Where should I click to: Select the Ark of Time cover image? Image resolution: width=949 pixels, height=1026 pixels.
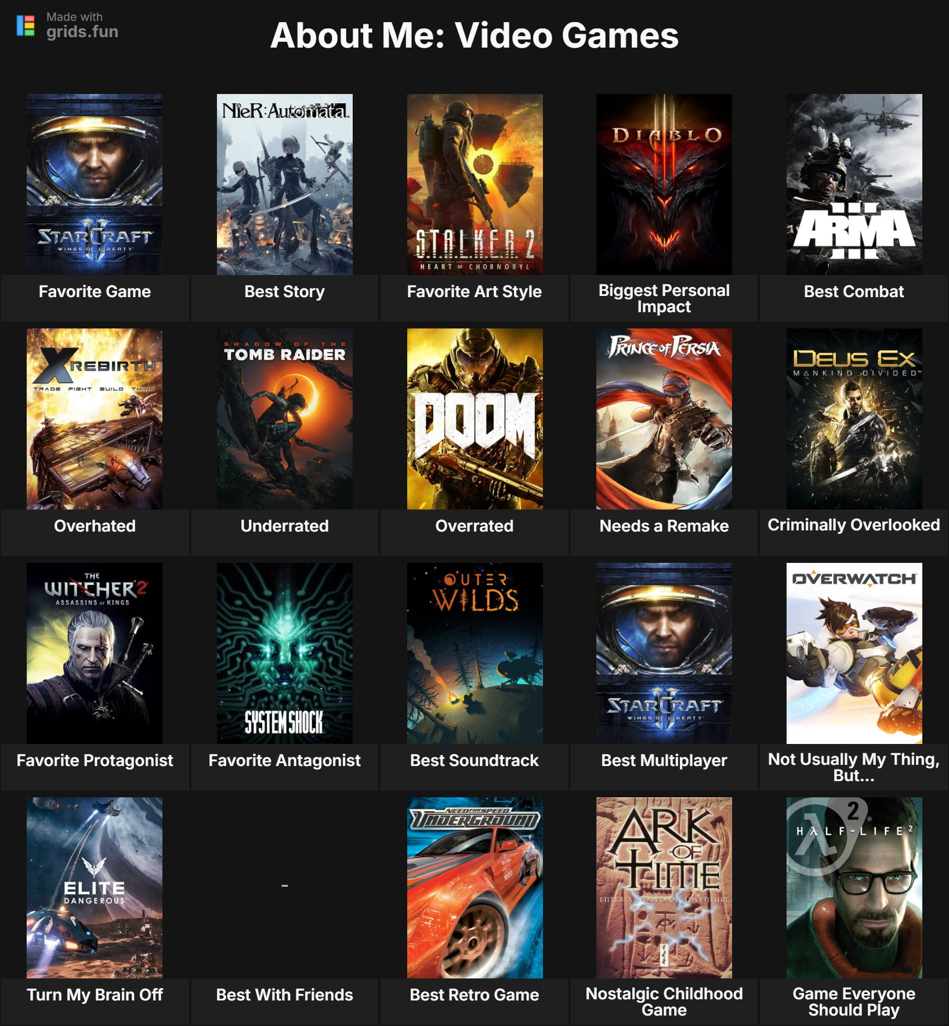664,888
